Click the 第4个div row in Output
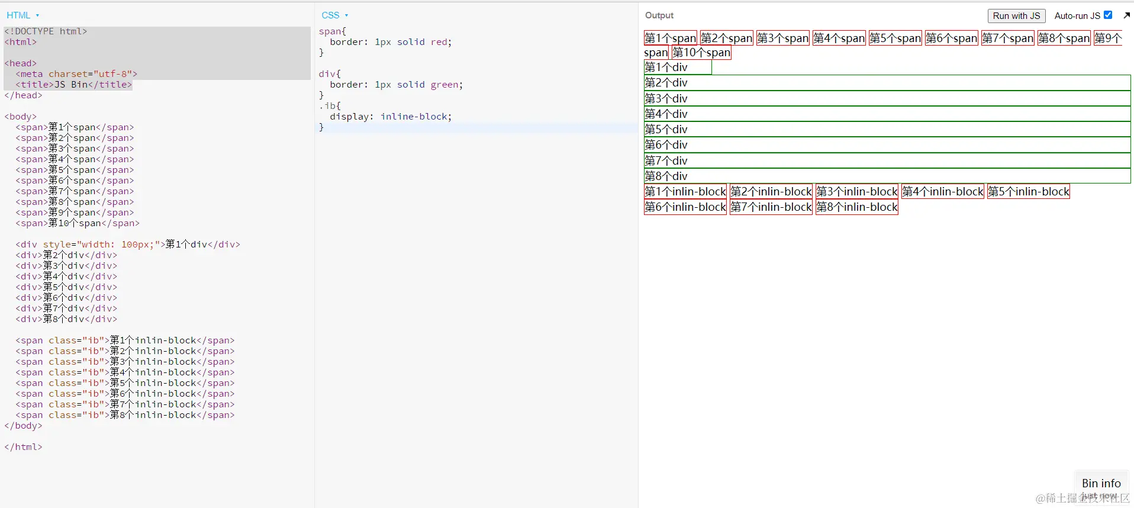The image size is (1134, 508). pos(887,114)
